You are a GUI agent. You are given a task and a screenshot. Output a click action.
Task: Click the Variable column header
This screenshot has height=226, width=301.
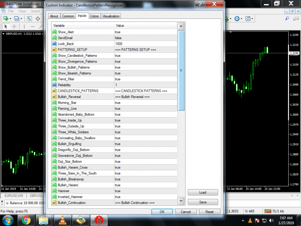click(83, 26)
